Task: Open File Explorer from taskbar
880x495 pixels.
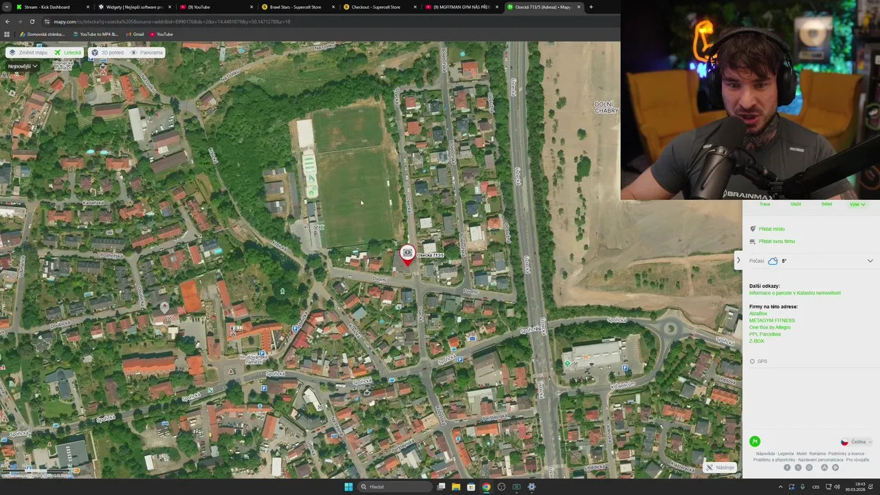Action: [x=456, y=487]
